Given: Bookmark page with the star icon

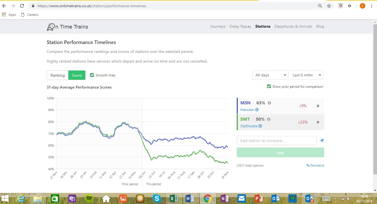Looking at the screenshot, I should click(329, 6).
